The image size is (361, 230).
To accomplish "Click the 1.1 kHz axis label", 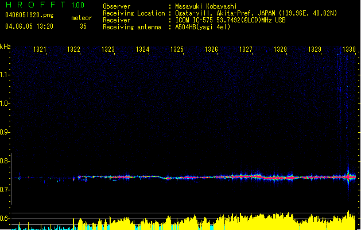I will point(5,75).
